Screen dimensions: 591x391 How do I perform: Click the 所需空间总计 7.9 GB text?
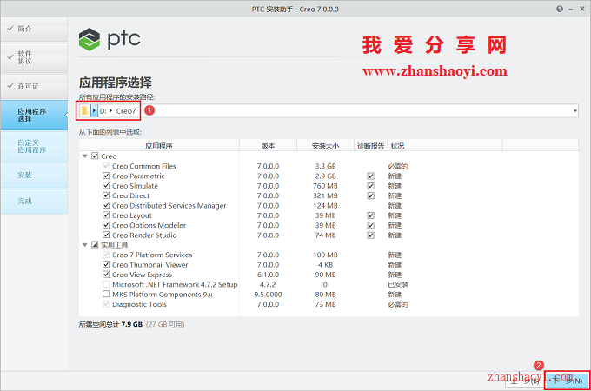point(110,324)
